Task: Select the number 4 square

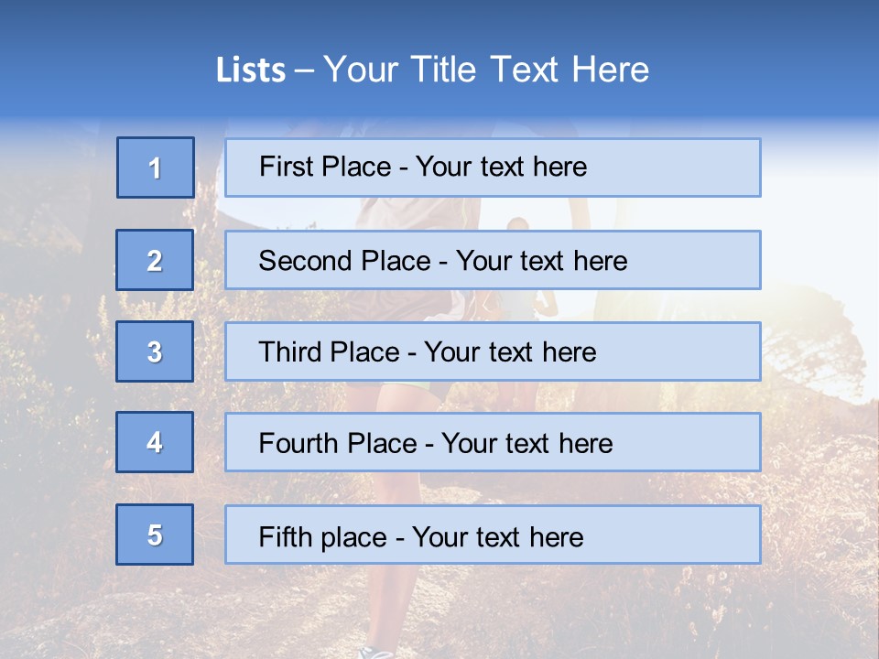Action: (155, 443)
